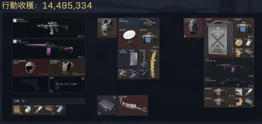Open the DAR assault chest rig
Screen dimensions: 262x124
point(107,28)
